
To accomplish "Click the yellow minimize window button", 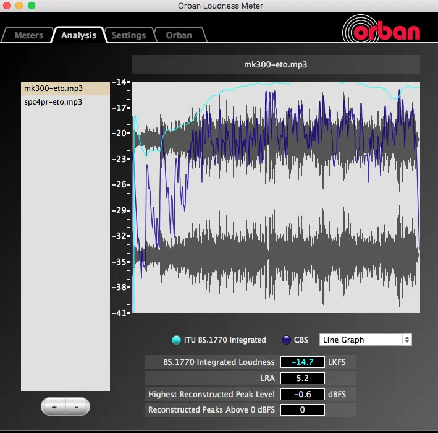I will click(x=19, y=6).
